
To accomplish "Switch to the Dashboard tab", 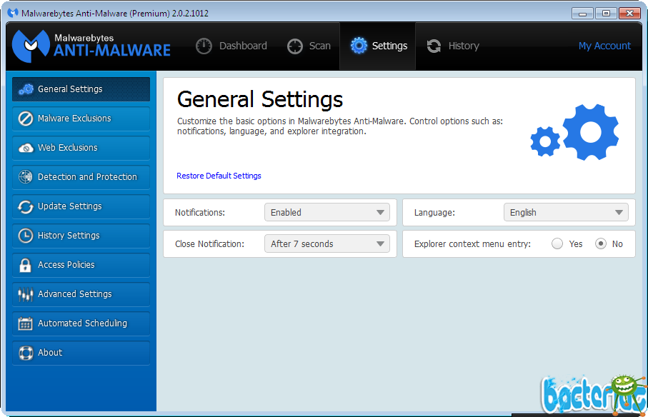I will pos(231,46).
